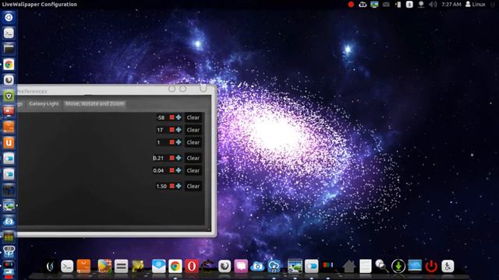
Task: Open the mail envelope app in dock
Action: [158, 266]
